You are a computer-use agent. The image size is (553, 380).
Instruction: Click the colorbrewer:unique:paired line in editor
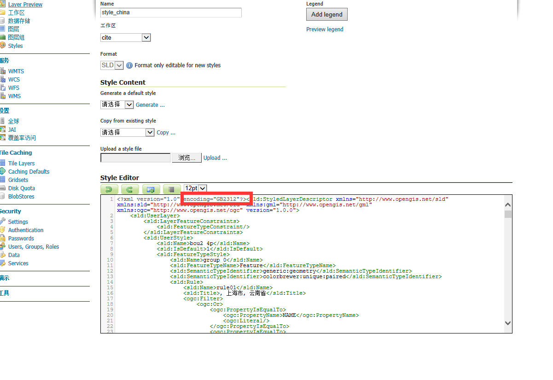click(x=306, y=276)
